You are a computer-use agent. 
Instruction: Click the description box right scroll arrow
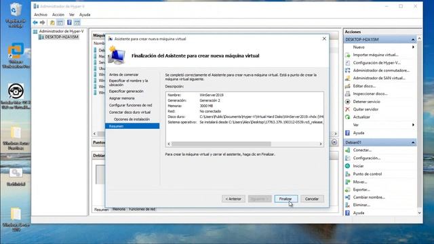pyautogui.click(x=321, y=144)
